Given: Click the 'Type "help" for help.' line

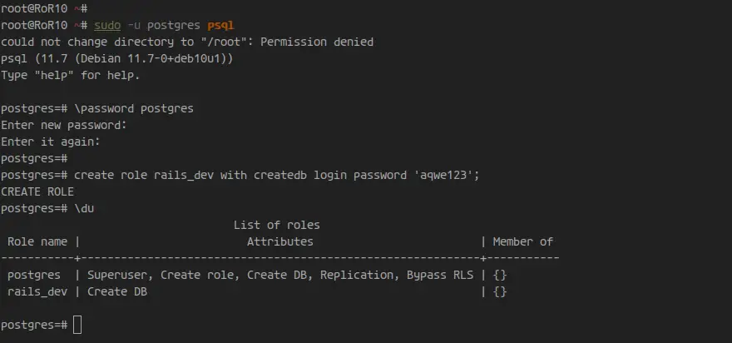Looking at the screenshot, I should point(71,75).
